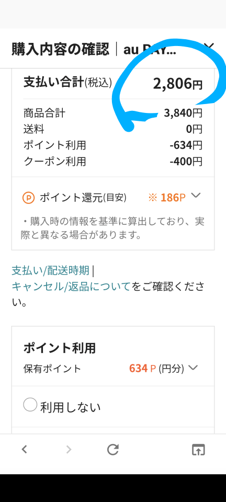This screenshot has height=502, width=226.
Task: Close the purchase confirmation dialog
Action: 208,47
